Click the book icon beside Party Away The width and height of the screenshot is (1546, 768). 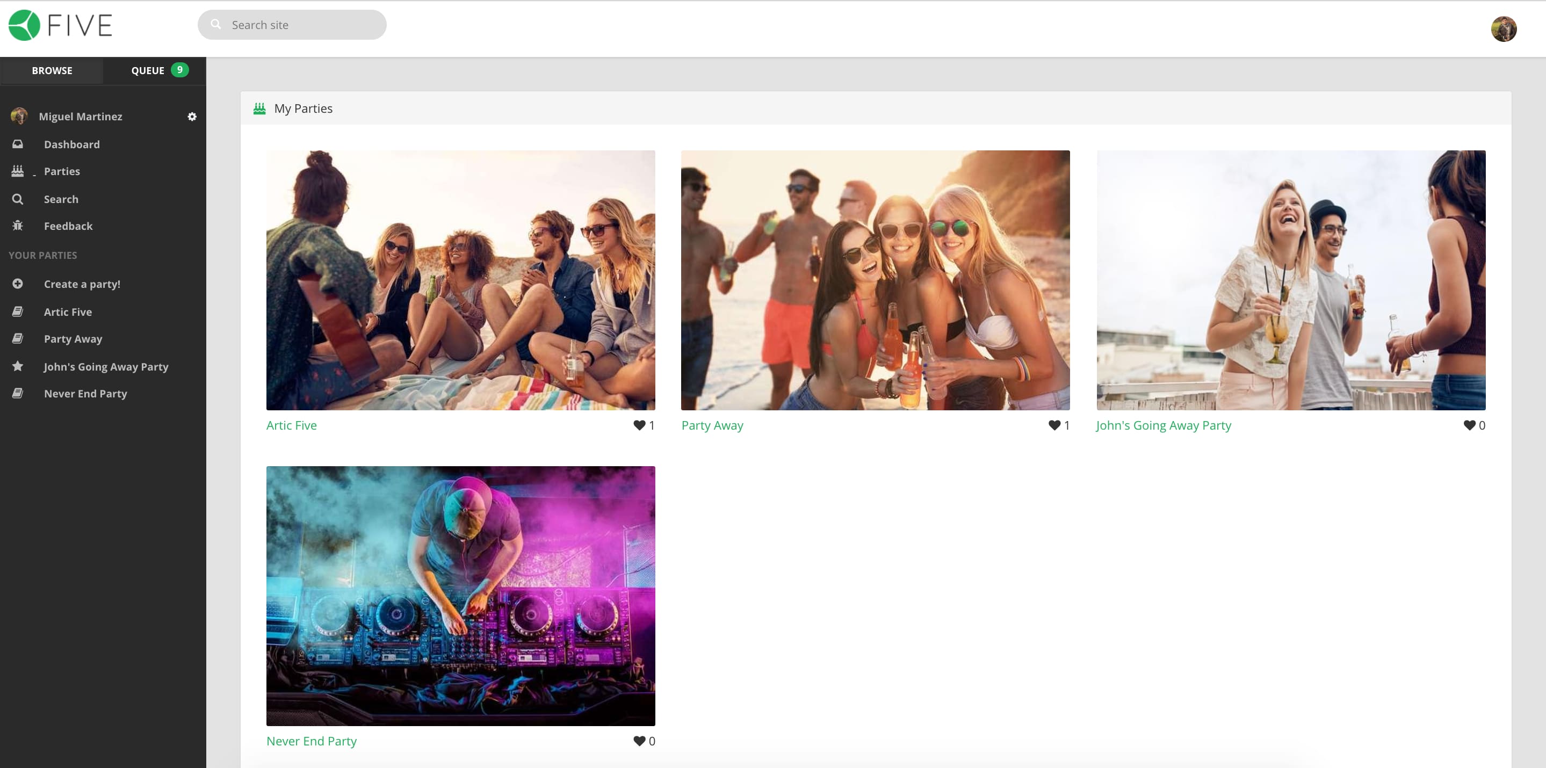coord(18,338)
